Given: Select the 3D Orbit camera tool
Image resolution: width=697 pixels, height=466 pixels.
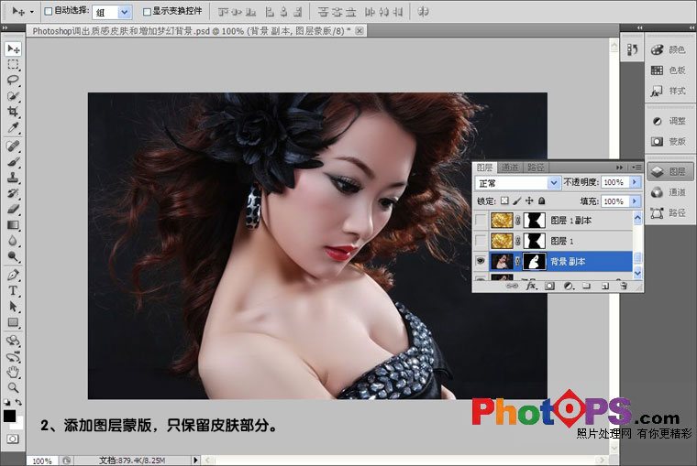Looking at the screenshot, I should 14,356.
